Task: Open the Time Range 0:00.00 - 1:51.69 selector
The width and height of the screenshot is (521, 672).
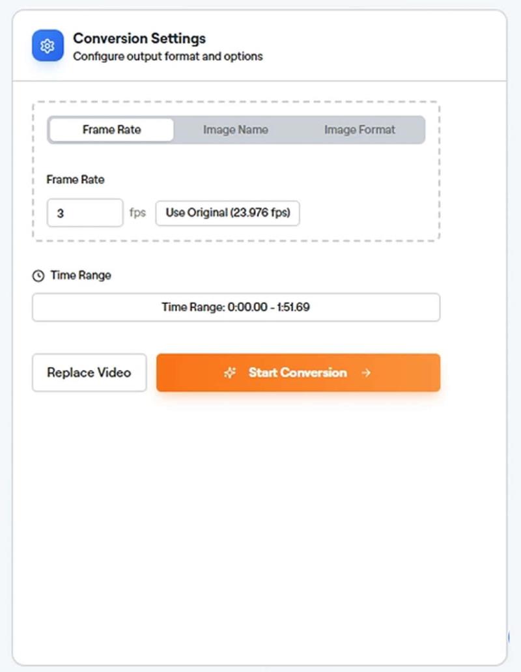Action: point(236,307)
